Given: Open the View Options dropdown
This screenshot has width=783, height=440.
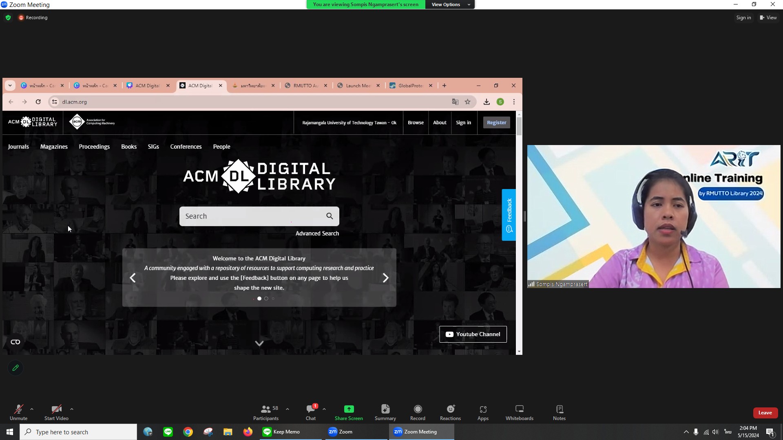Looking at the screenshot, I should tap(450, 4).
